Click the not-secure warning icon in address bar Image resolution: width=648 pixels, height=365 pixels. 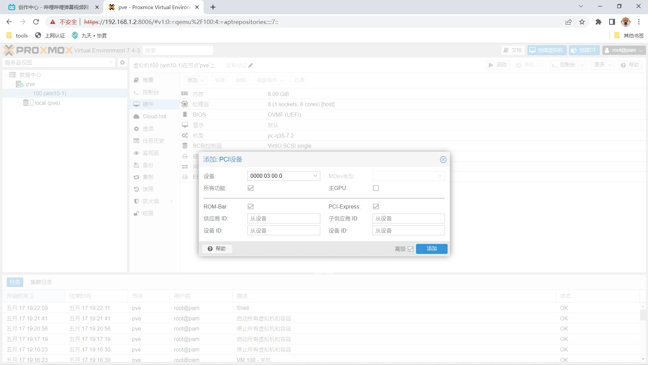point(53,22)
